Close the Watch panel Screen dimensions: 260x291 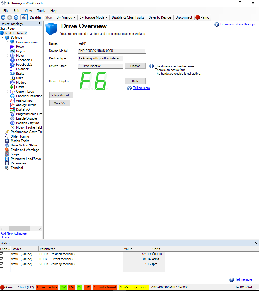click(x=256, y=243)
